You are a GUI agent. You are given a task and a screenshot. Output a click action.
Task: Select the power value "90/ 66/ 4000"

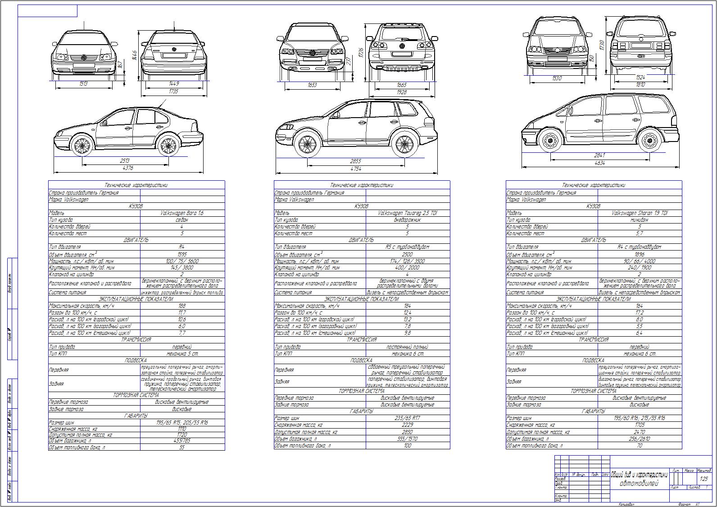[x=640, y=261]
